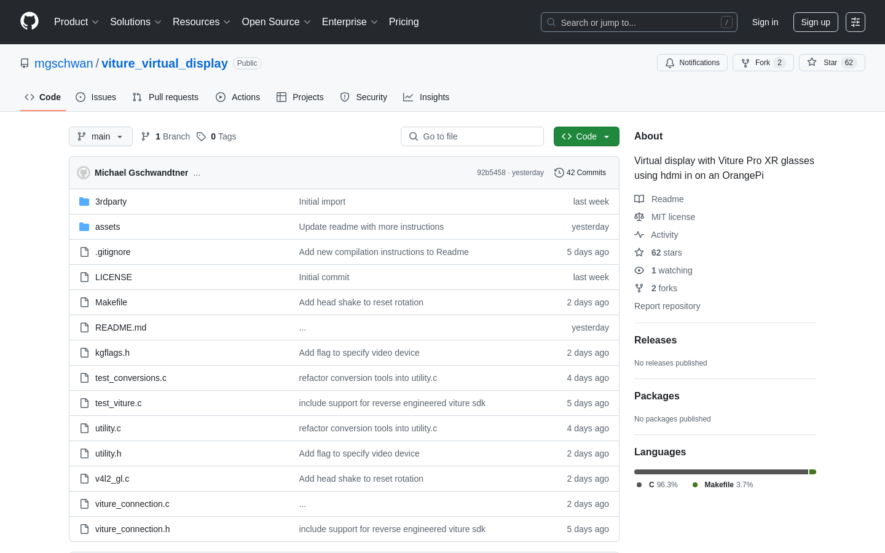Click Michael Gschwandtner's avatar
This screenshot has height=553, width=885.
84,173
